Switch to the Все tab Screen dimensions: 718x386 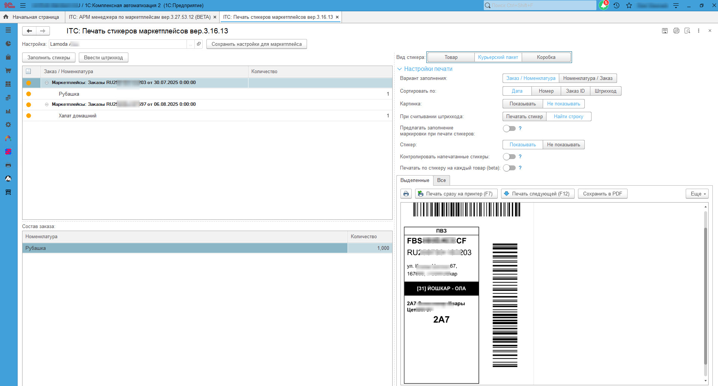tap(441, 180)
